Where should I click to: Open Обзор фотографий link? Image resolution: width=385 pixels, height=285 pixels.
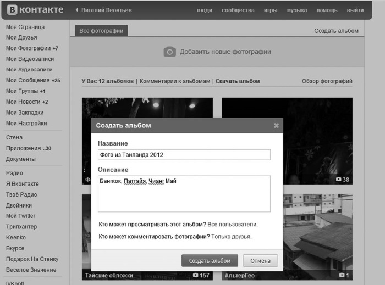click(327, 81)
